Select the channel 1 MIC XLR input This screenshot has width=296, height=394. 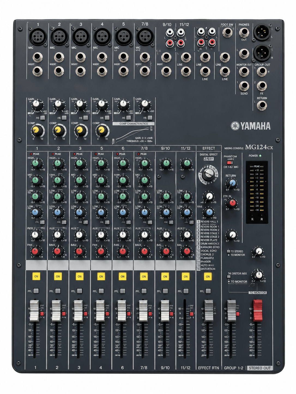(x=38, y=37)
